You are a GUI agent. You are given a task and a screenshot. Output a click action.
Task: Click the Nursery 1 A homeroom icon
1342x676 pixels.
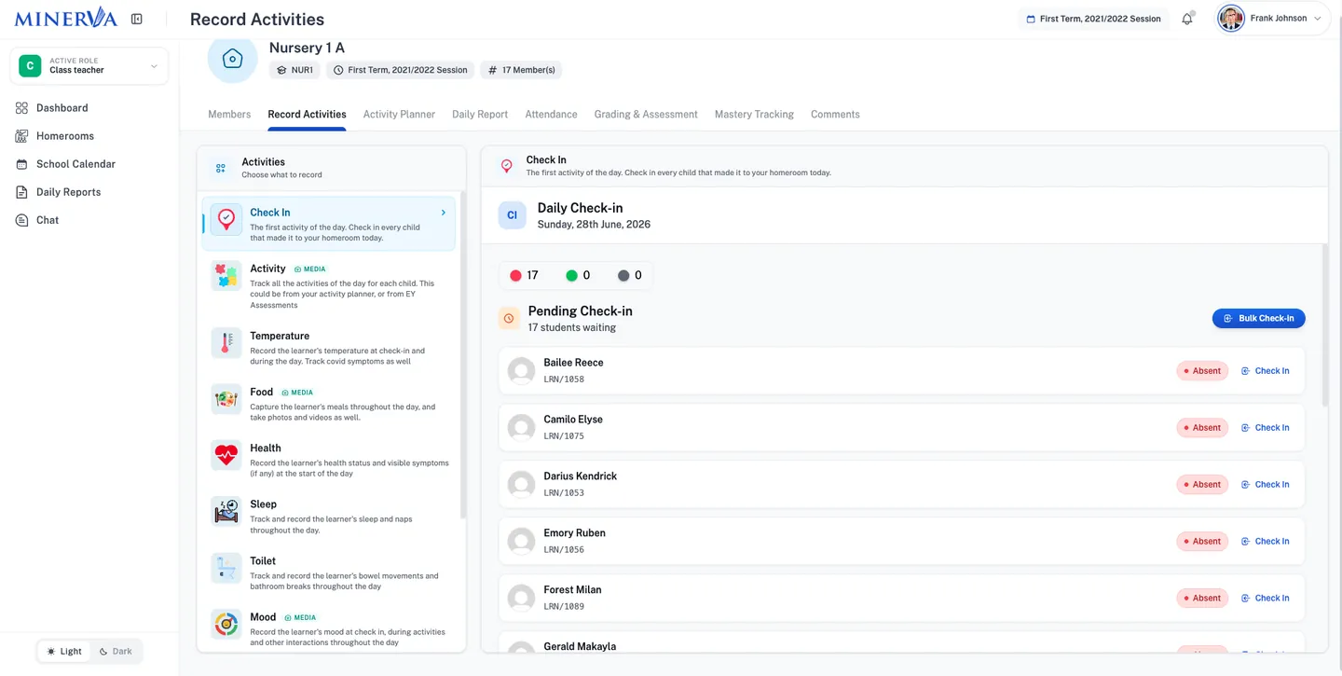pos(232,59)
